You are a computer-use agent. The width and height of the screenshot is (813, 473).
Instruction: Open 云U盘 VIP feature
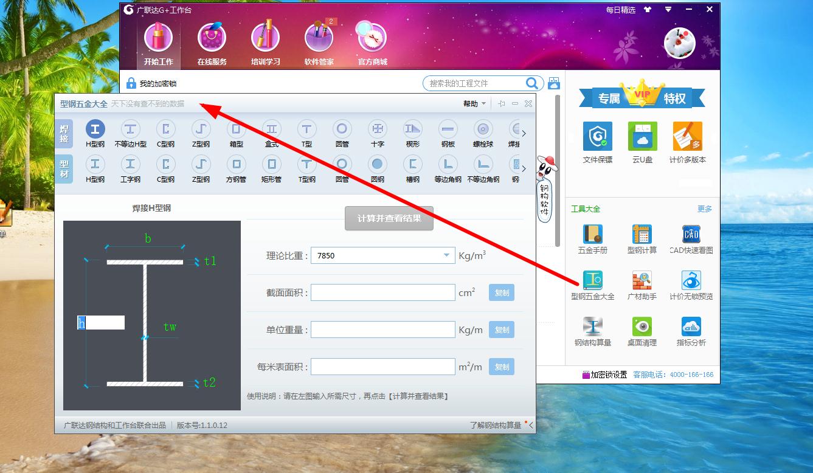coord(642,142)
